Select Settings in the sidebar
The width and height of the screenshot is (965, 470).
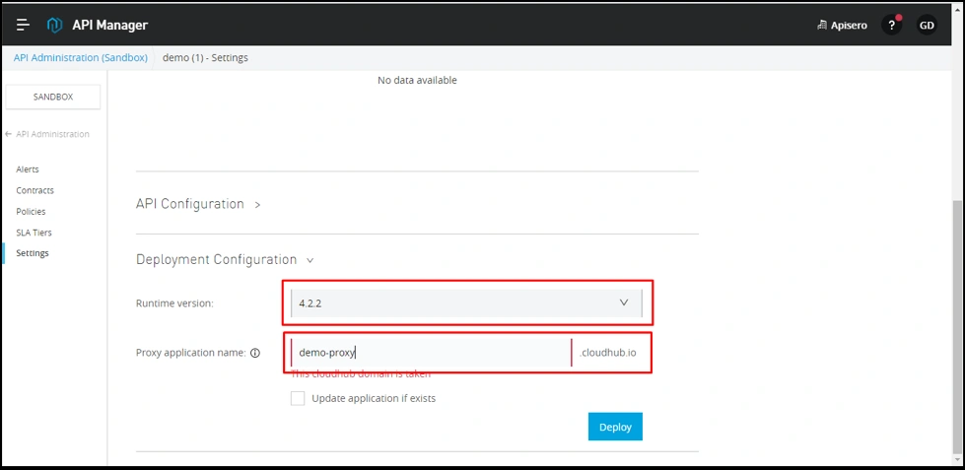[x=33, y=253]
